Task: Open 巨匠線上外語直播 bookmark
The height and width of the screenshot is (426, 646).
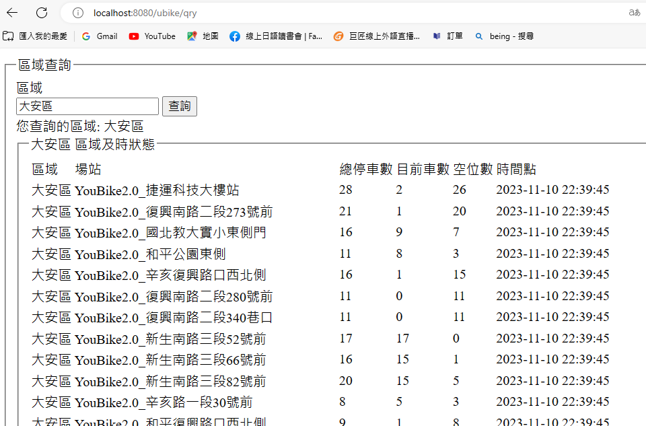Action: (377, 36)
